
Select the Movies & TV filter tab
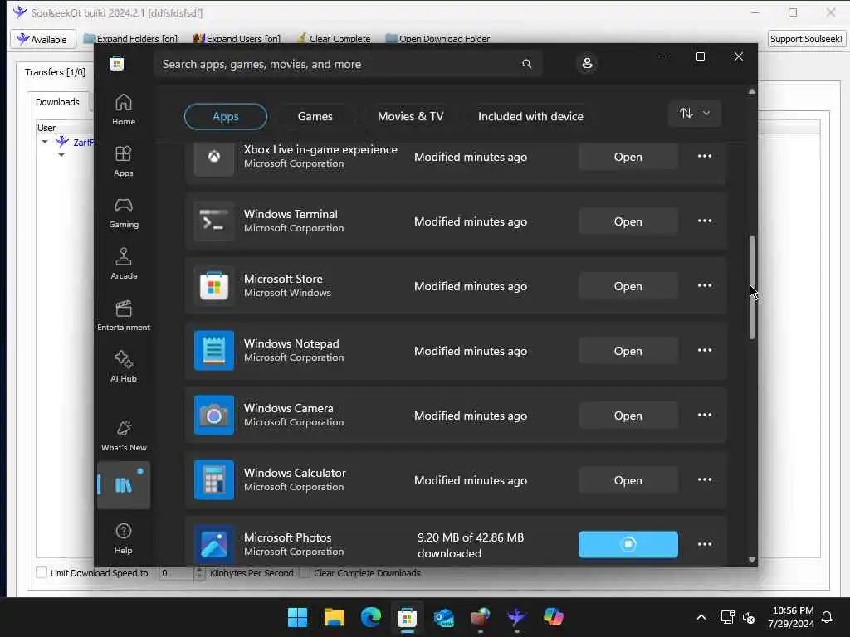410,116
